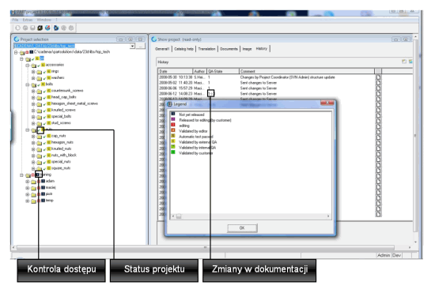This screenshot has height=297, width=435.
Task: Click the dark blue status square beside adam
Action: (43, 181)
